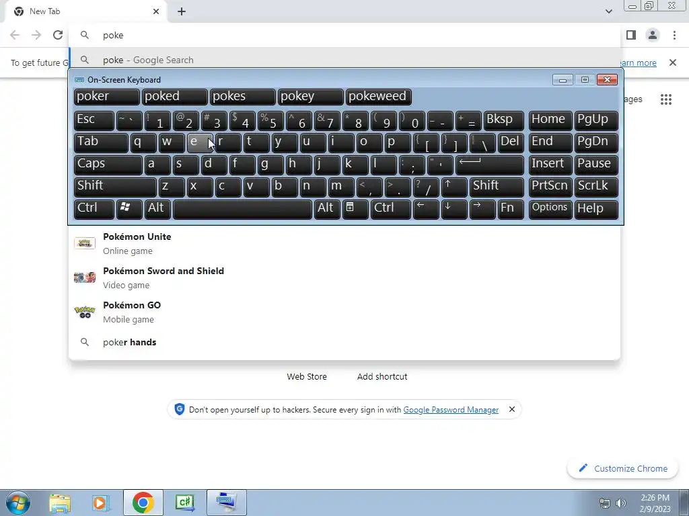
Task: Click the Enter key arrow
Action: point(490,165)
